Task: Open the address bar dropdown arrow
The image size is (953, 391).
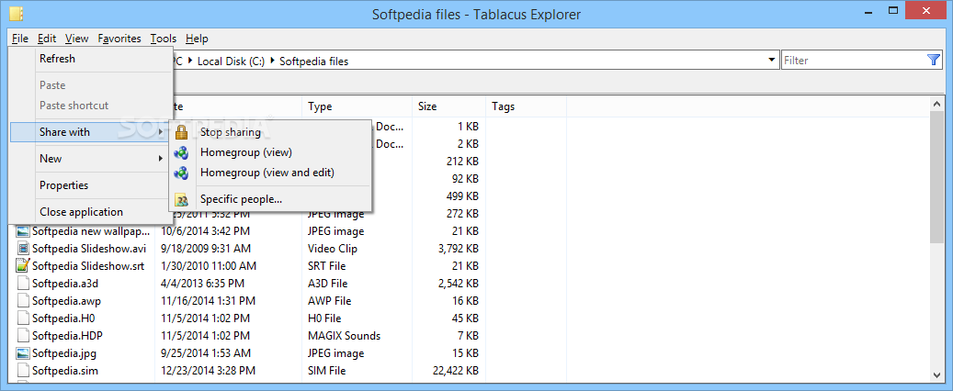Action: (x=772, y=60)
